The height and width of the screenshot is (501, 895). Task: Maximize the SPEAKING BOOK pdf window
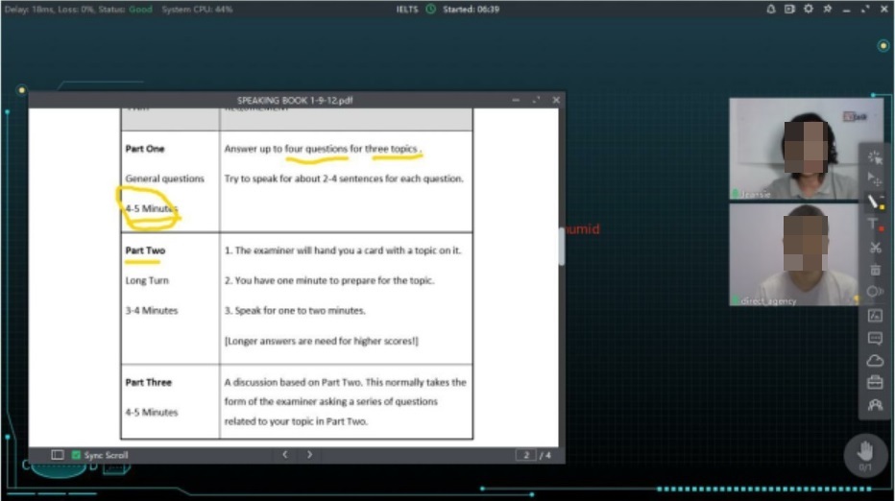click(x=536, y=100)
